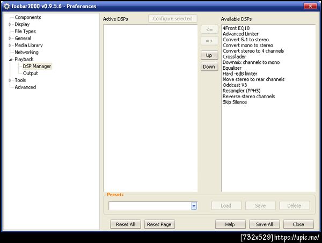Select Downmix channels to mono

(251, 62)
